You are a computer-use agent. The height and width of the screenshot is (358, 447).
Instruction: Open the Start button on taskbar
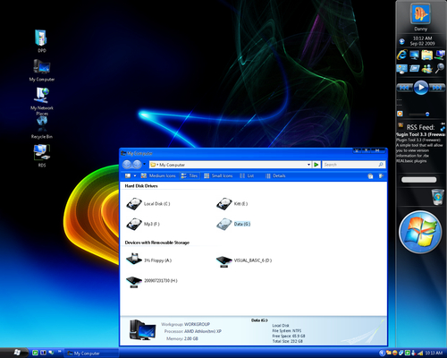click(15, 353)
